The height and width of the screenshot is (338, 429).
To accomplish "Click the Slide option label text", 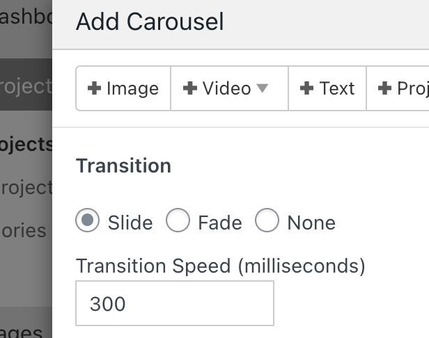I will pos(130,223).
